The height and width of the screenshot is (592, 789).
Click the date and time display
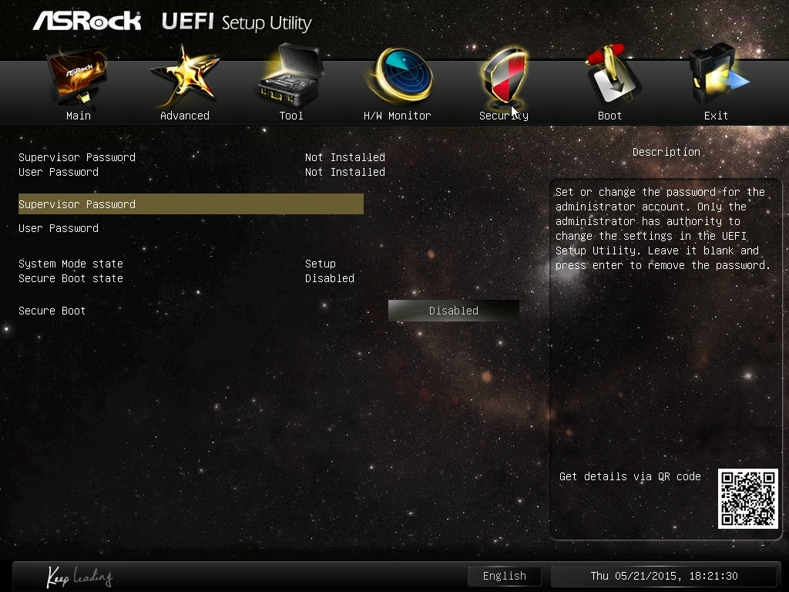663,576
